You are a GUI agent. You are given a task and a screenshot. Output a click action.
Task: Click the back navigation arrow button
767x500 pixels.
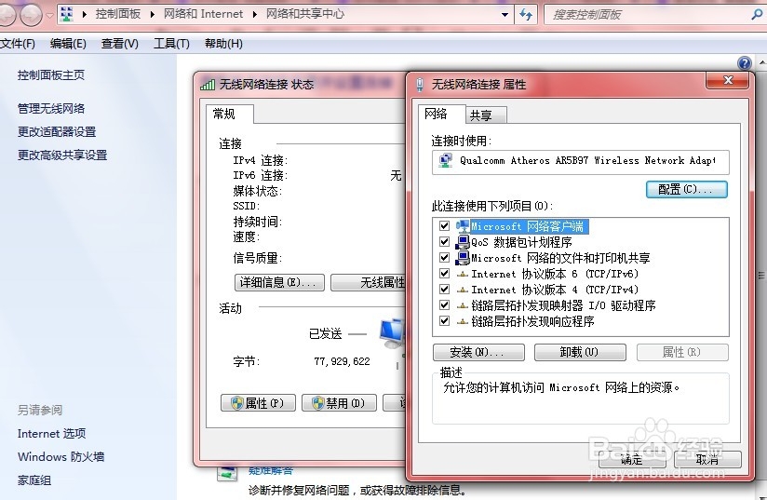(x=6, y=15)
